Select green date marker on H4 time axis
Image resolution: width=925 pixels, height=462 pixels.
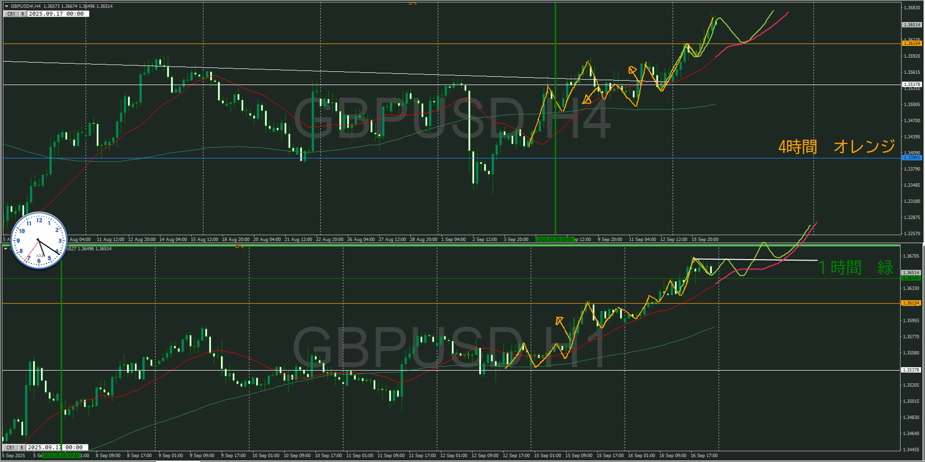pos(555,240)
